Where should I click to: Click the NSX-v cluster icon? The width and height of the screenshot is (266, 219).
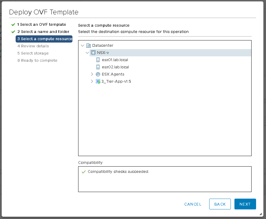pos(93,53)
